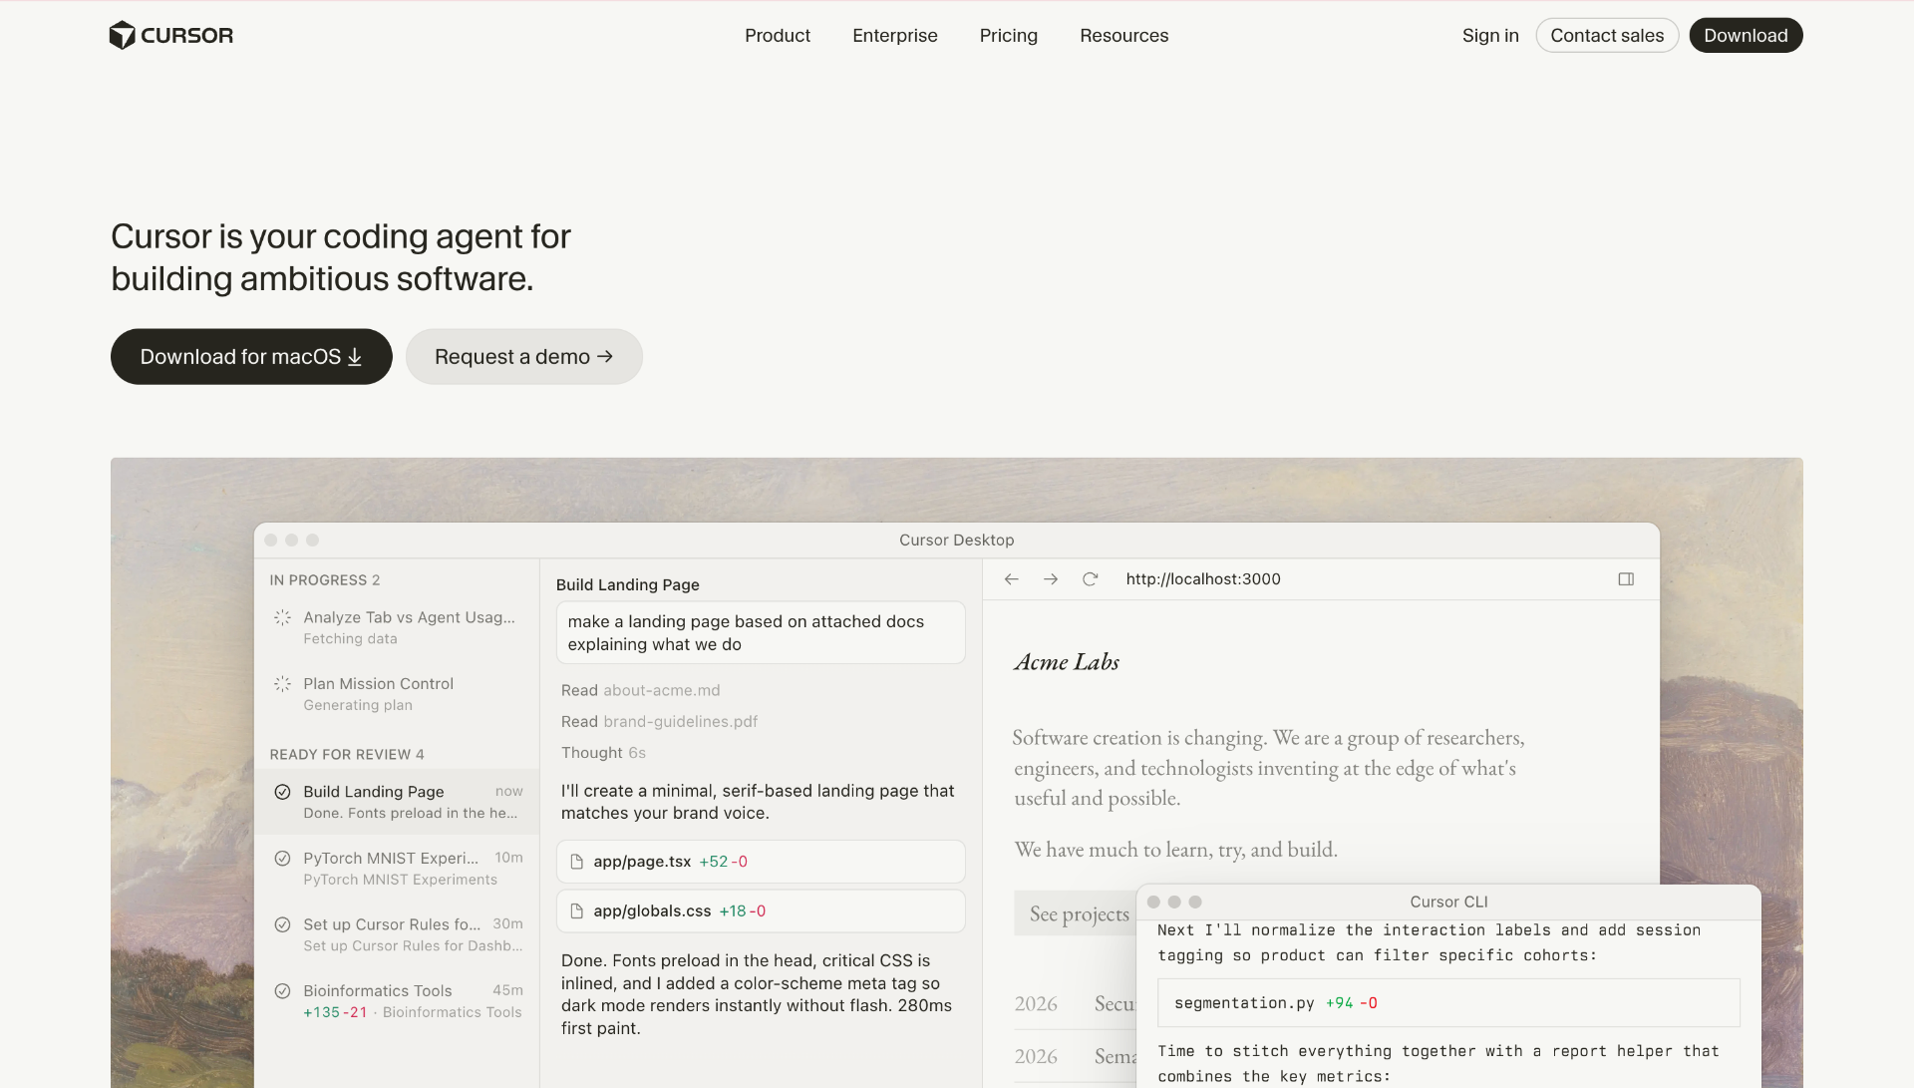Screen dimensions: 1914x1088
Task: Click segmentation.py file in Cursor CLI
Action: 1448,1002
